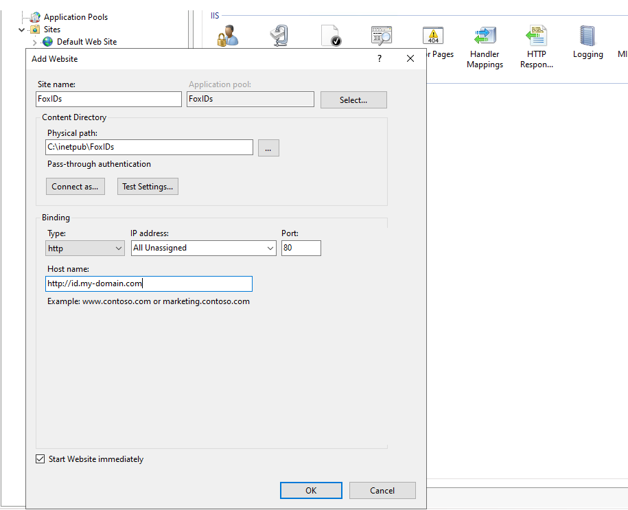Open HTTP Response Headers icon
This screenshot has width=628, height=510.
click(x=536, y=34)
